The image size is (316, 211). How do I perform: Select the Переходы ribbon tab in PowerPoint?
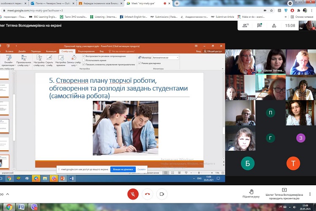click(36, 51)
